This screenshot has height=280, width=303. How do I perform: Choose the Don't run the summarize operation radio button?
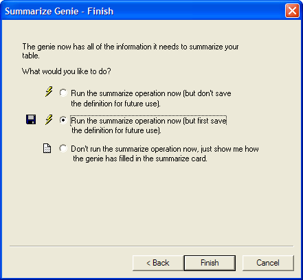[x=63, y=148]
